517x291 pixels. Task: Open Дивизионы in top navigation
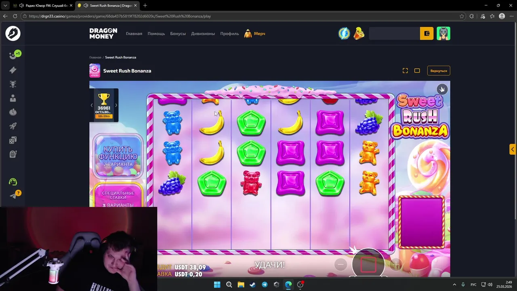(x=203, y=34)
